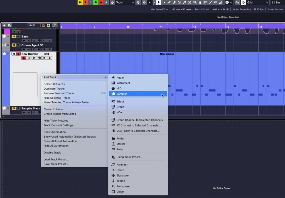Select the Split scissors tool
The width and height of the screenshot is (285, 198).
pos(180,3)
